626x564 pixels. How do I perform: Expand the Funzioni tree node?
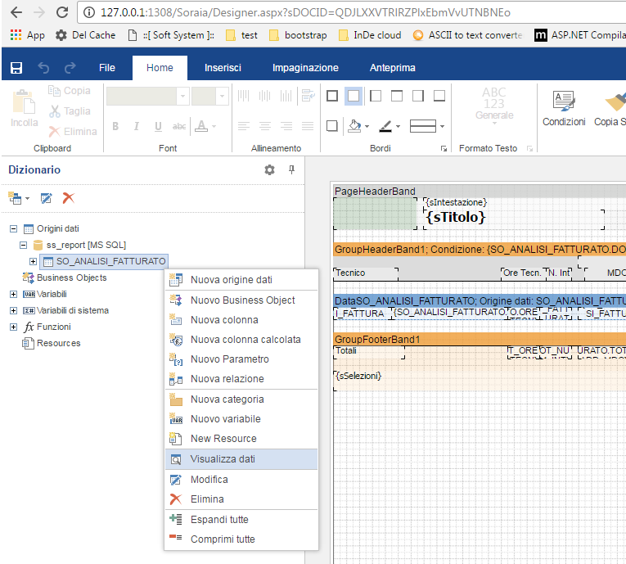coord(14,327)
